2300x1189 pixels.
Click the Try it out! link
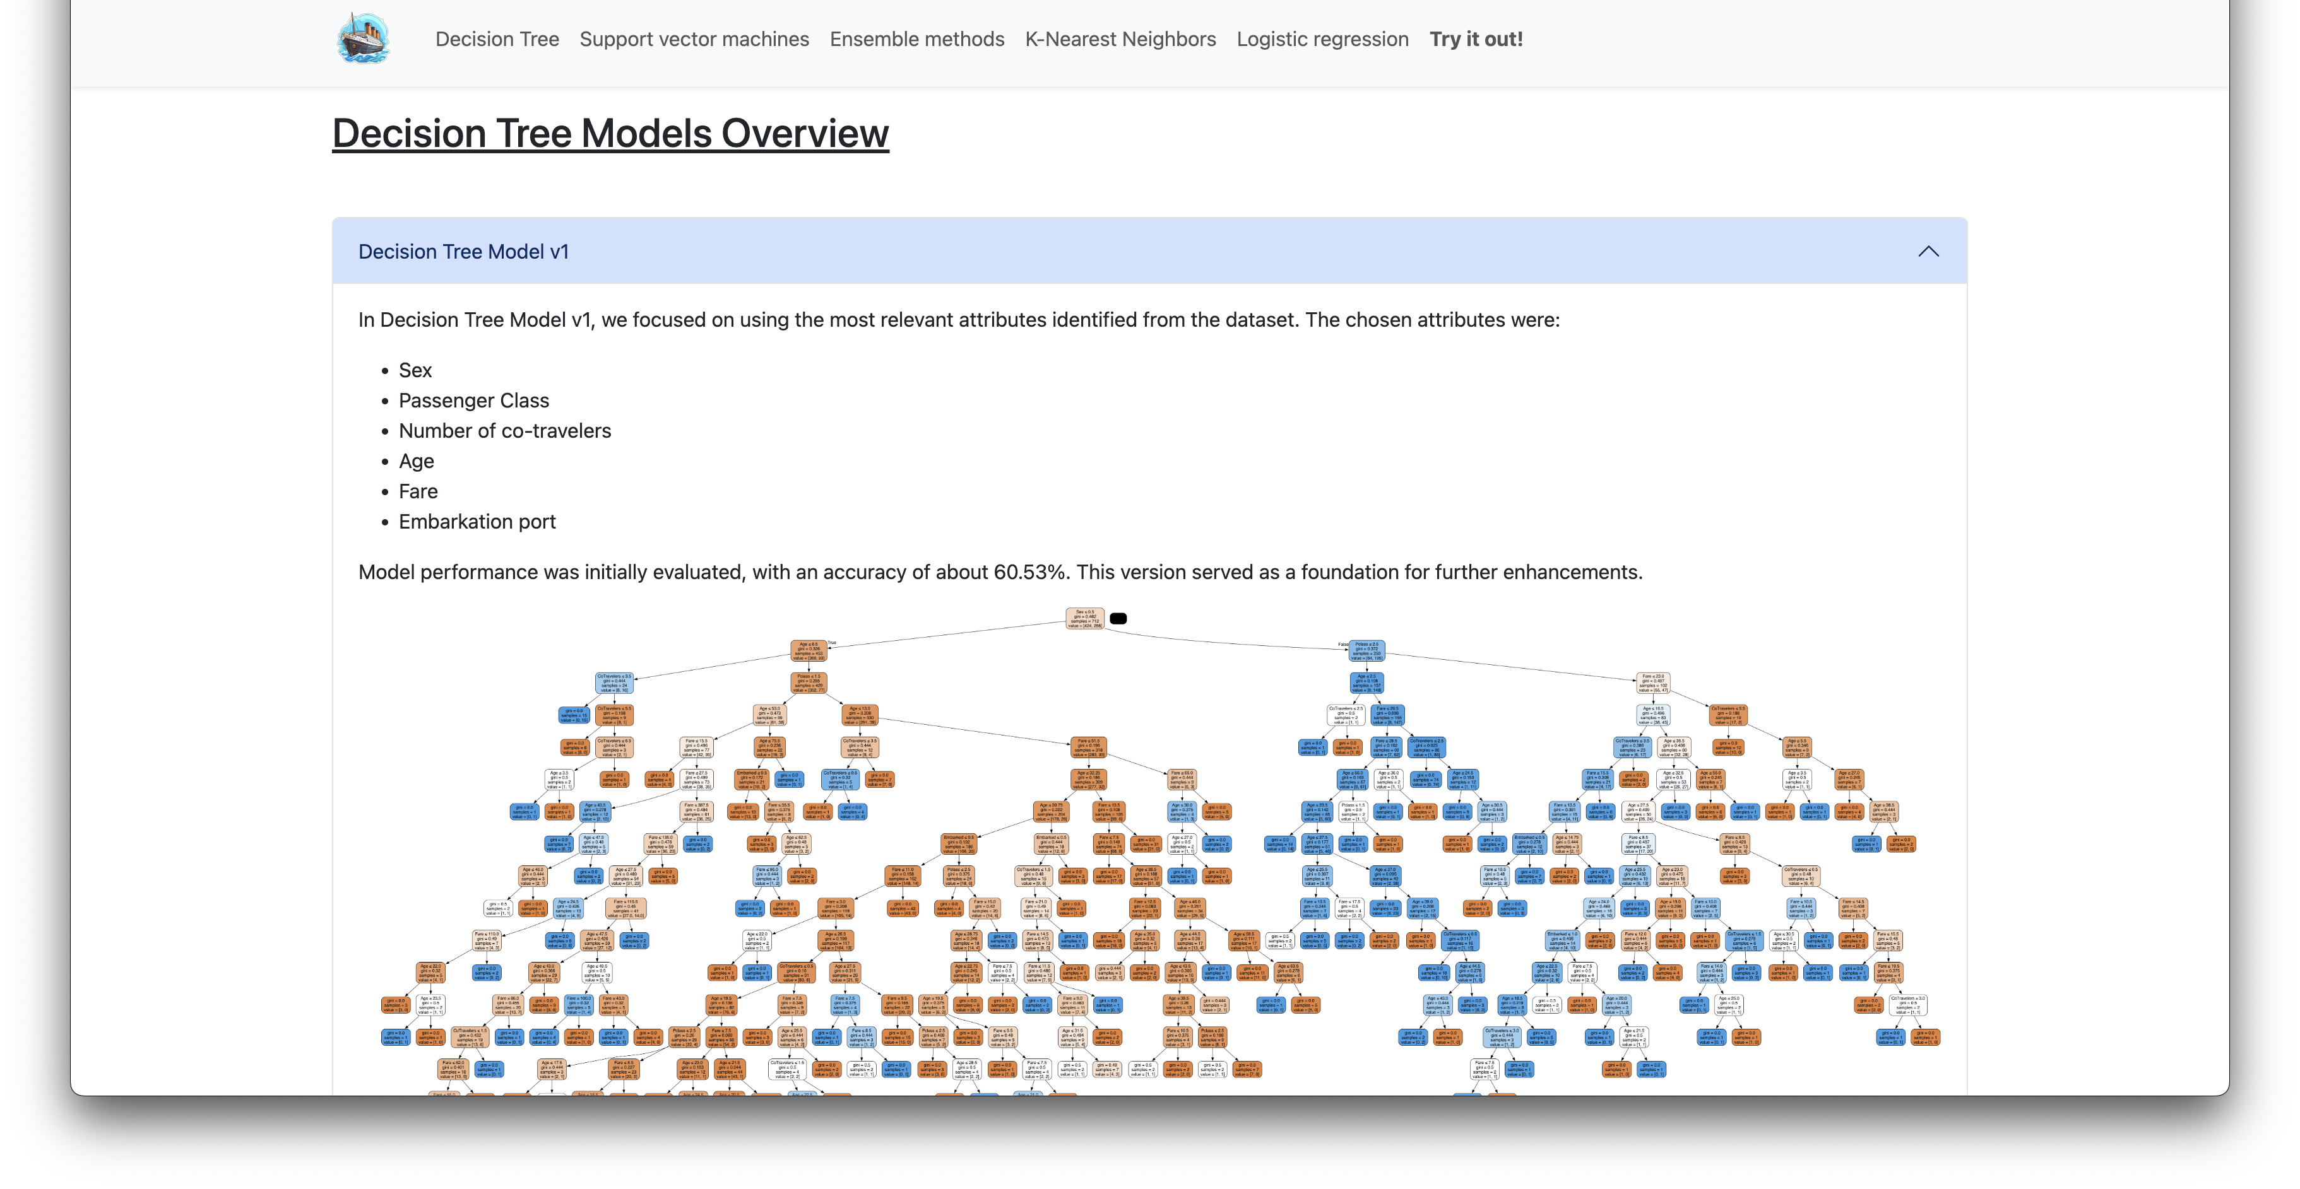(x=1476, y=39)
